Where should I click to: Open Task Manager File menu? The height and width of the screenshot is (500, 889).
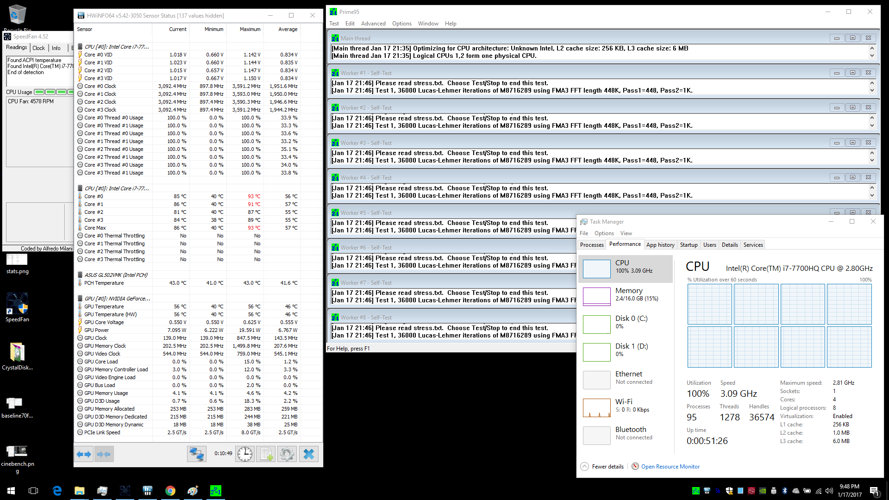pos(584,233)
